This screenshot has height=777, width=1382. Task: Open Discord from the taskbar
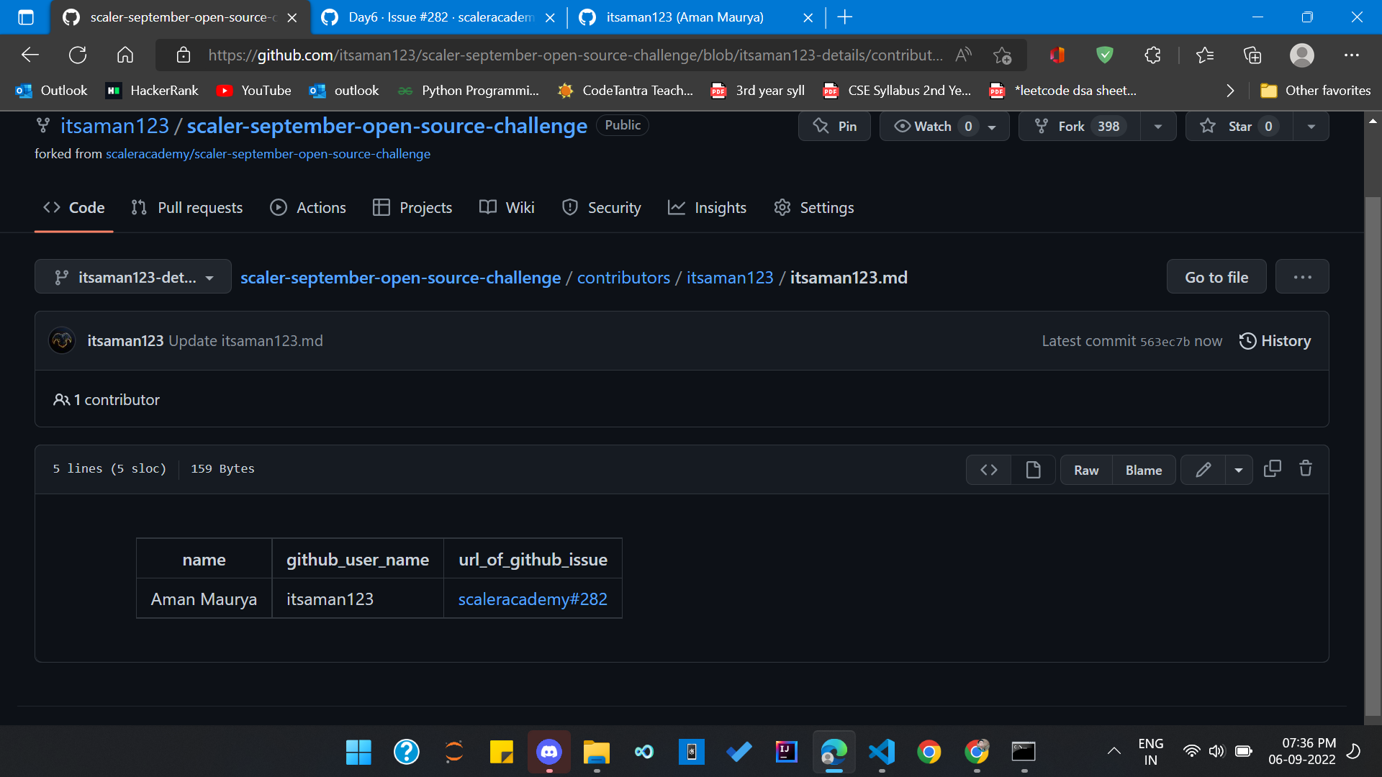tap(548, 752)
